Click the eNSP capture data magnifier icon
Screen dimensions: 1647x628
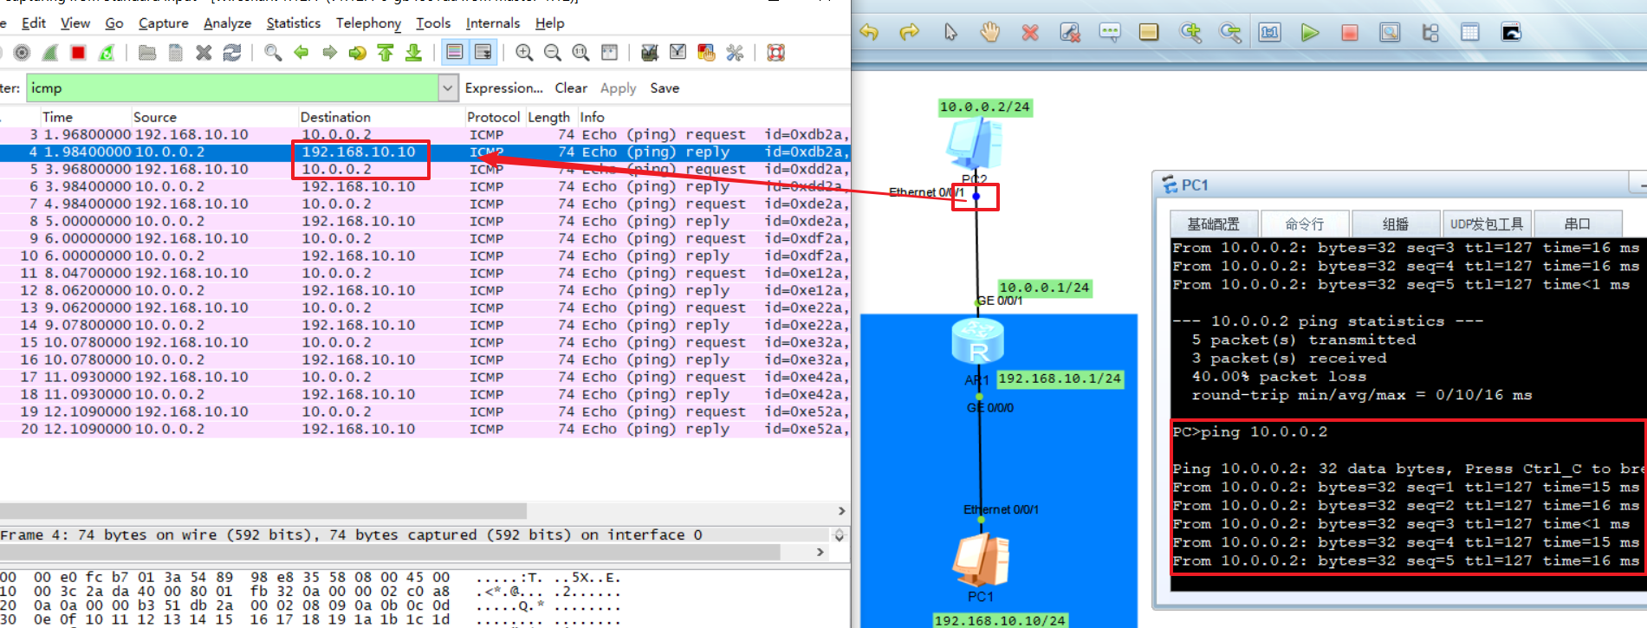1390,33
